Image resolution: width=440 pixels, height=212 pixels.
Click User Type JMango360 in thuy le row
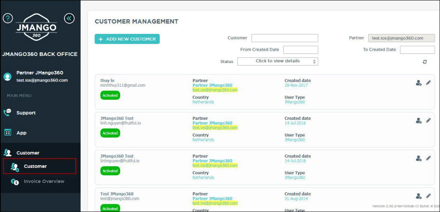[x=295, y=102]
